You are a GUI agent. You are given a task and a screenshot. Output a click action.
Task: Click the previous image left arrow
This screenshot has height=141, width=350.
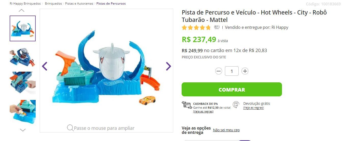(x=45, y=66)
